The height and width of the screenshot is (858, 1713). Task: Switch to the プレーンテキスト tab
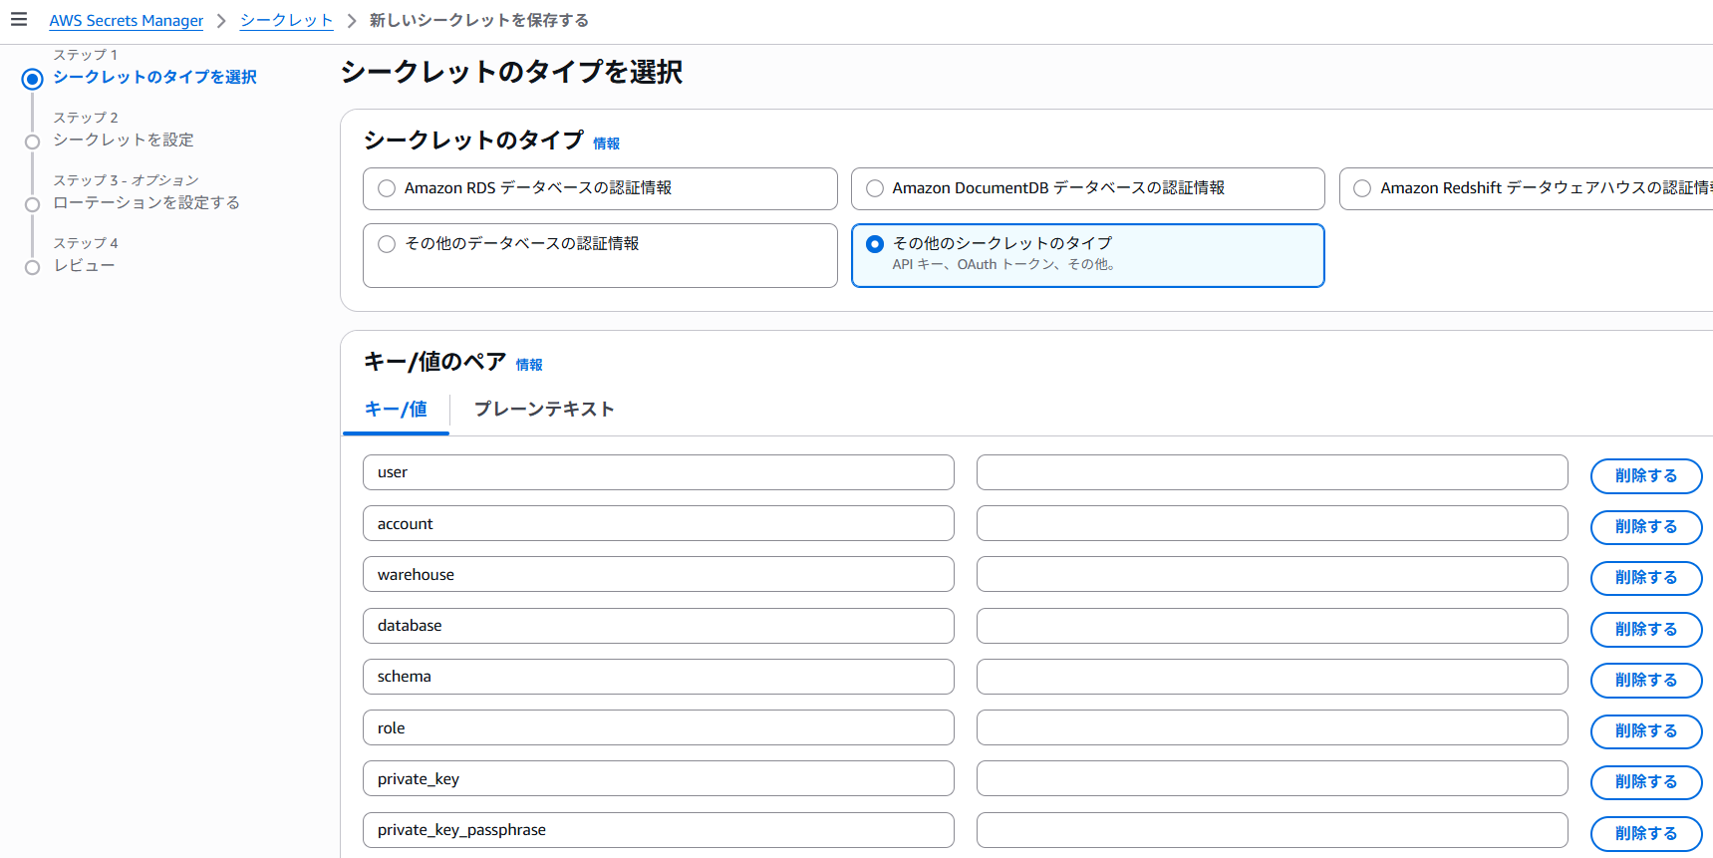point(544,410)
